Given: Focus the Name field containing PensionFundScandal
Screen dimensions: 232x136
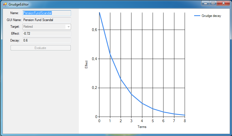Looking at the screenshot, I should [47, 13].
